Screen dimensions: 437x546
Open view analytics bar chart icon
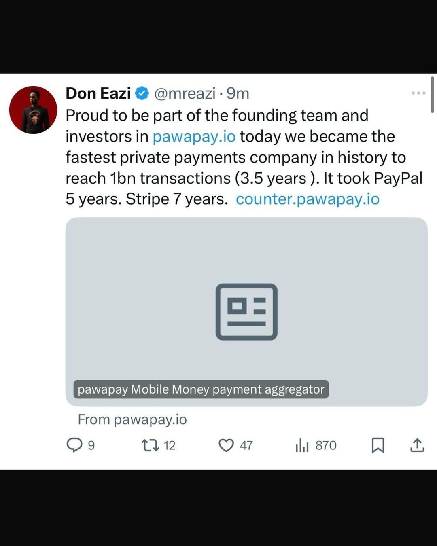302,445
